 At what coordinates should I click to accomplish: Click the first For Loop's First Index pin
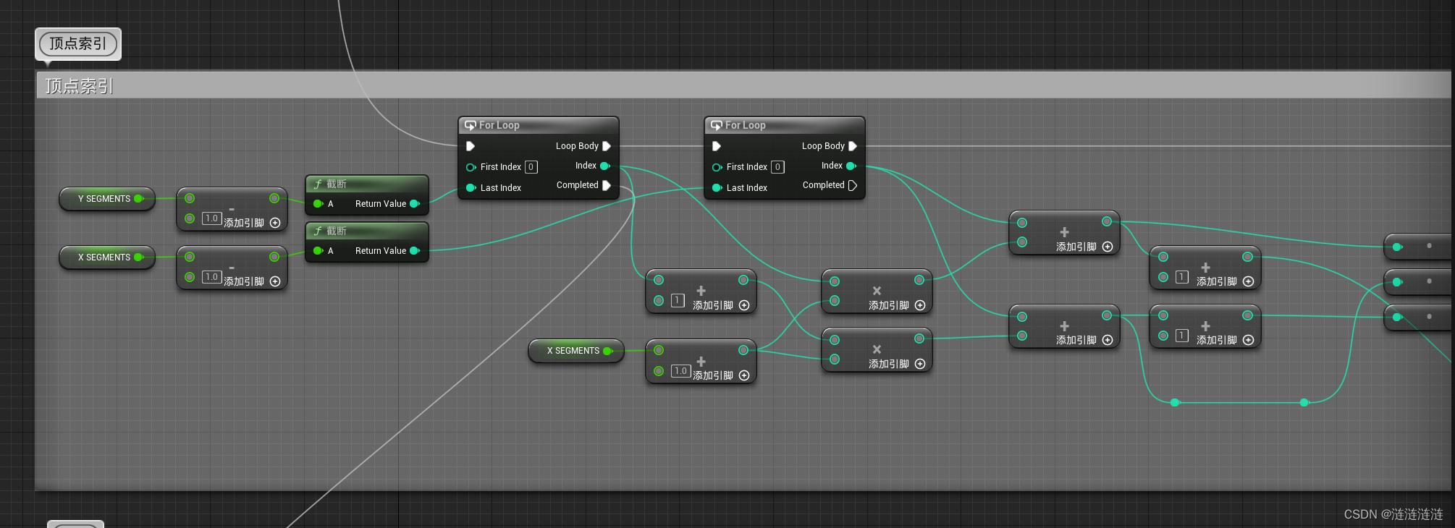coord(471,167)
